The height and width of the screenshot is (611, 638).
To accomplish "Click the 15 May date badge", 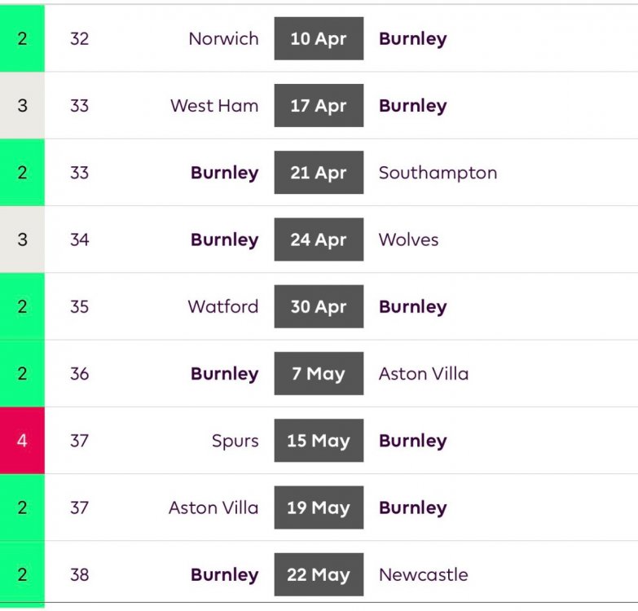I will pos(319,441).
